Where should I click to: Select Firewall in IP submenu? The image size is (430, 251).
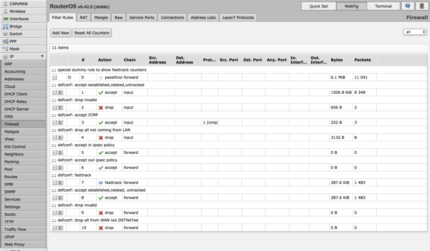click(x=24, y=124)
